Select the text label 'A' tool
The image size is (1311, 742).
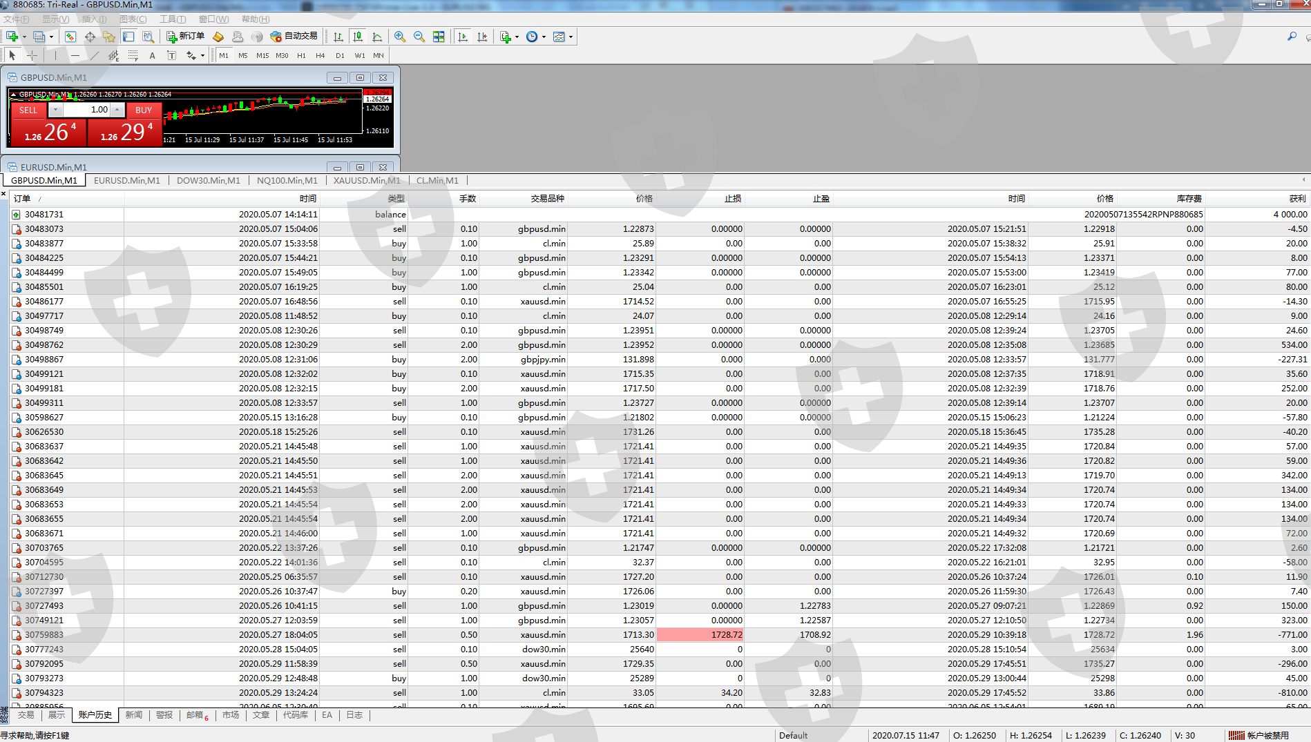[152, 55]
